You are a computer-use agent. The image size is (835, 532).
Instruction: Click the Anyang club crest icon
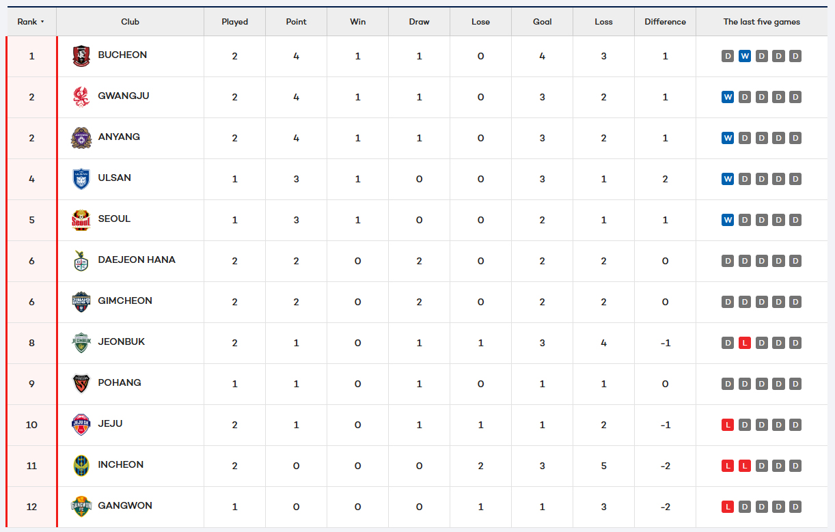(x=81, y=138)
